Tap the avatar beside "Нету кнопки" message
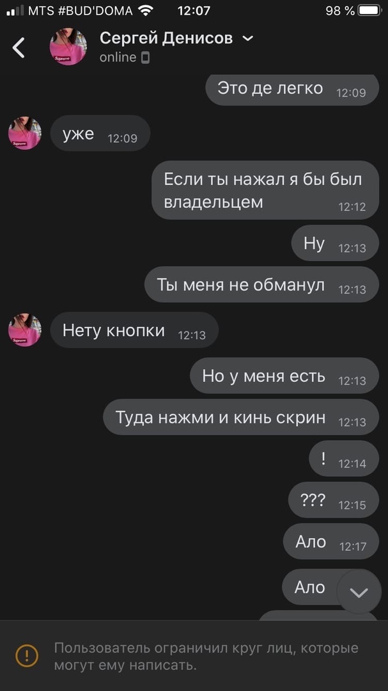The width and height of the screenshot is (388, 691). pos(25,330)
